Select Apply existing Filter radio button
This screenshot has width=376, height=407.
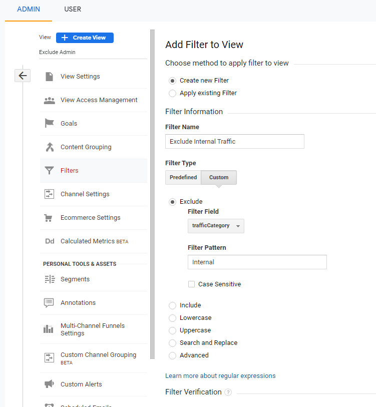(173, 93)
